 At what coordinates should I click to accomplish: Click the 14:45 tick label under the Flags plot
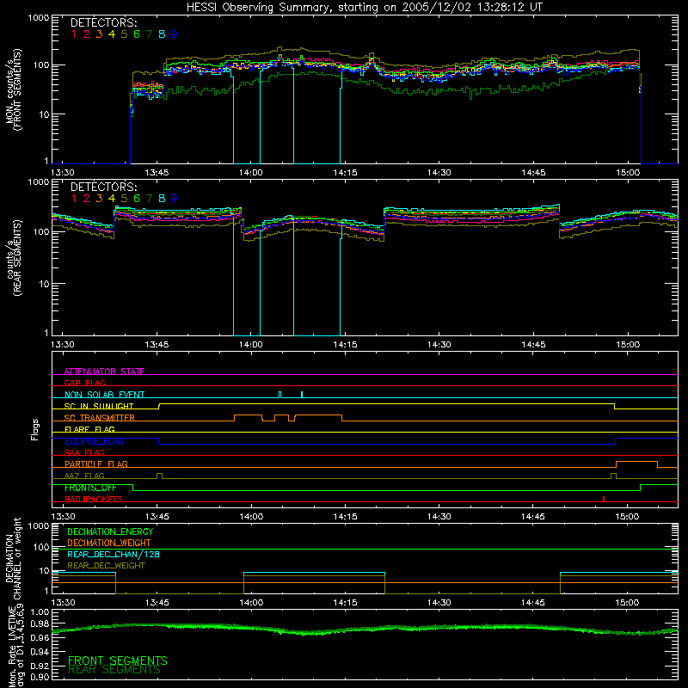pos(533,517)
